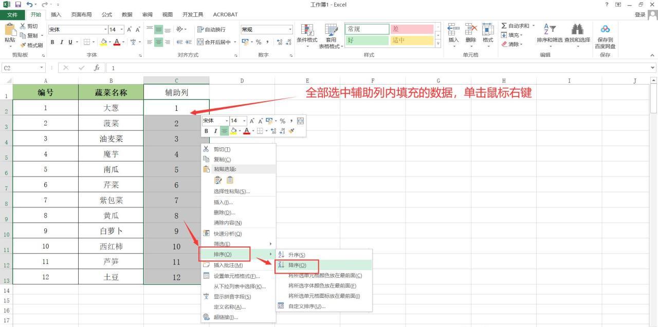The width and height of the screenshot is (658, 327).
Task: Increase decimal places in ribbon
Action: click(x=279, y=42)
